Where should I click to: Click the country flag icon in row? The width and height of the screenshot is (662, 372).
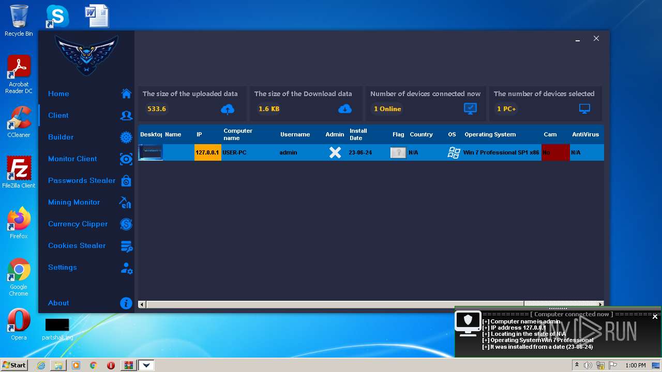pyautogui.click(x=398, y=152)
